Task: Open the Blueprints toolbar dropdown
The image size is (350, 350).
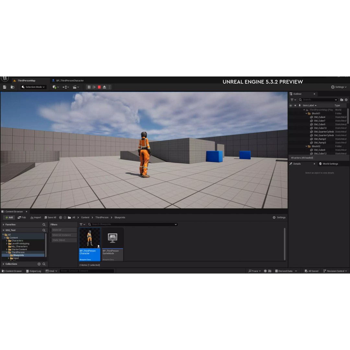Action: pos(66,87)
